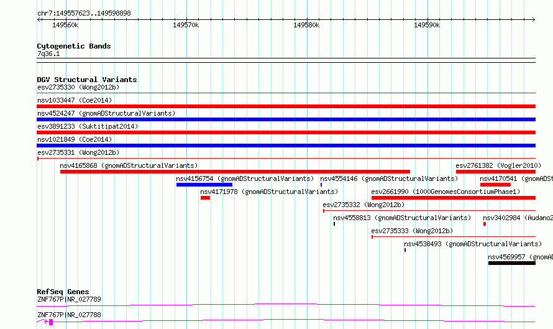553x329 pixels.
Task: Select esv2761382 (Vogler2010) red bar
Action: [x=495, y=172]
